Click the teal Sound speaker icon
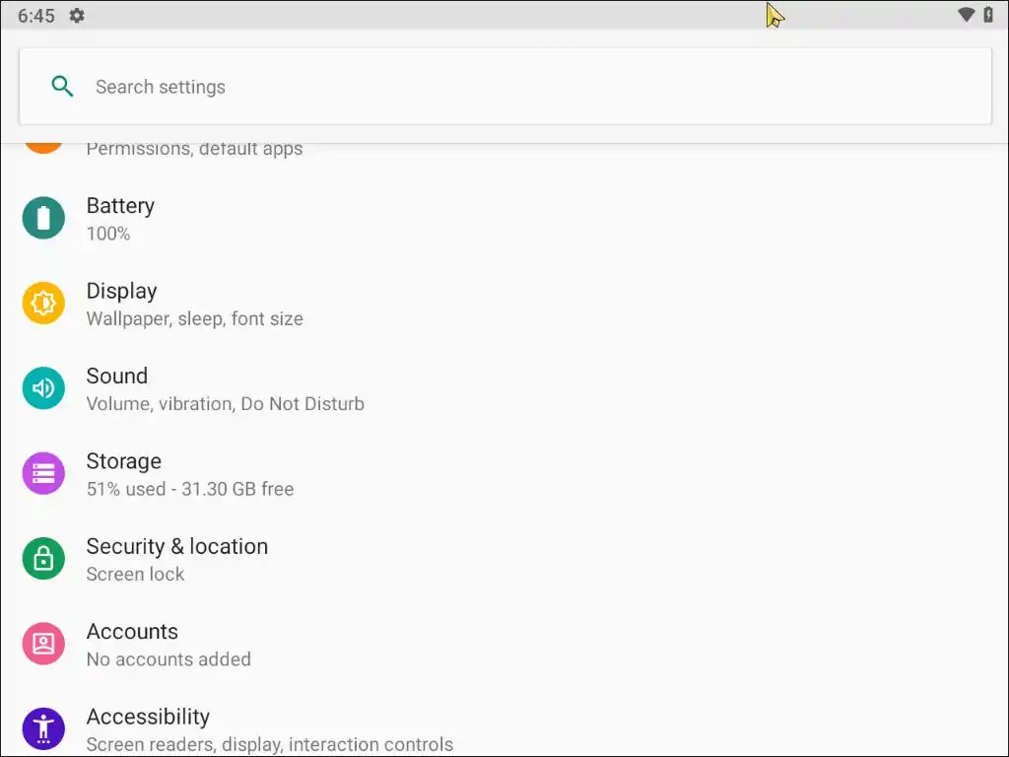The width and height of the screenshot is (1009, 757). (43, 388)
